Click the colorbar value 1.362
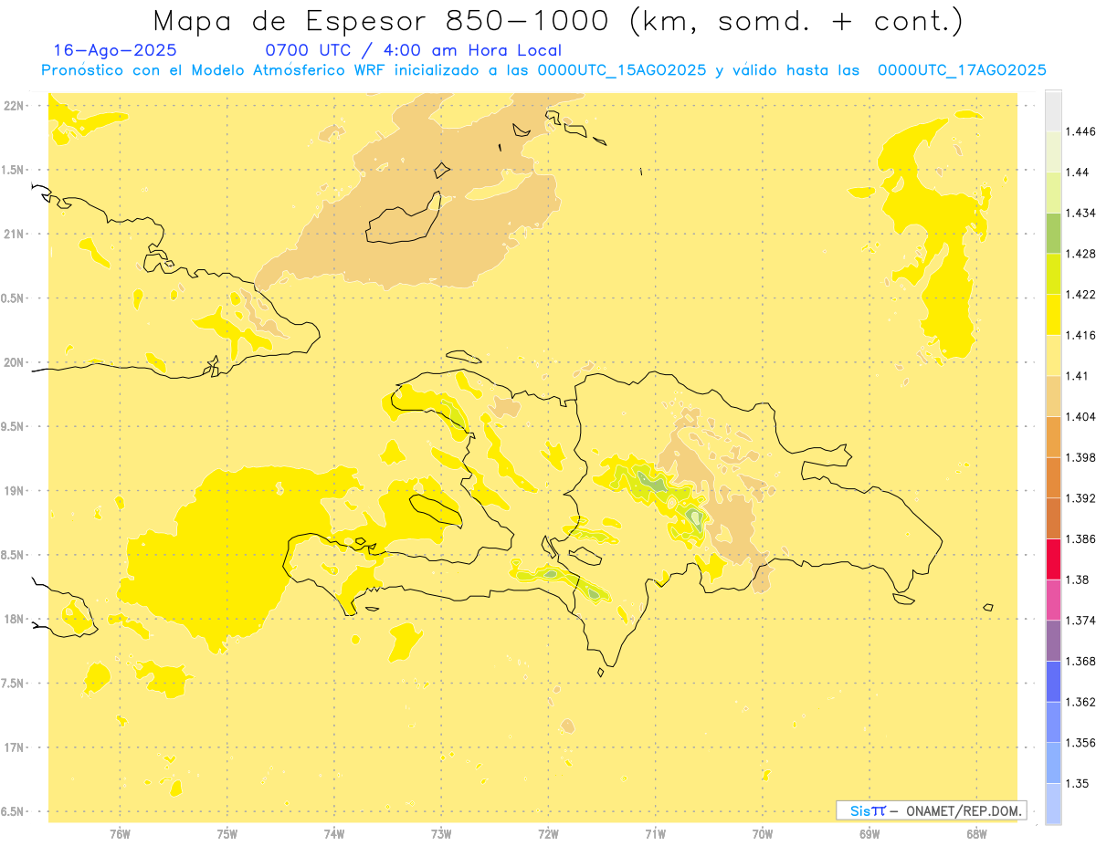The width and height of the screenshot is (1096, 846). click(1080, 702)
